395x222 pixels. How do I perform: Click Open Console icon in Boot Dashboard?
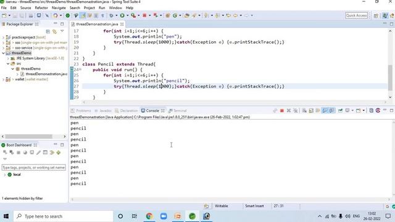(x=31, y=152)
